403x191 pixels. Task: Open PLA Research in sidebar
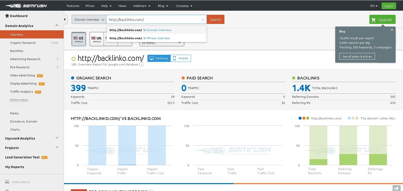tap(20, 67)
